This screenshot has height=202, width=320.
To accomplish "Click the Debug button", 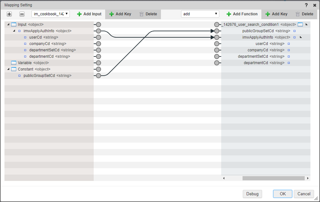I will [252, 194].
